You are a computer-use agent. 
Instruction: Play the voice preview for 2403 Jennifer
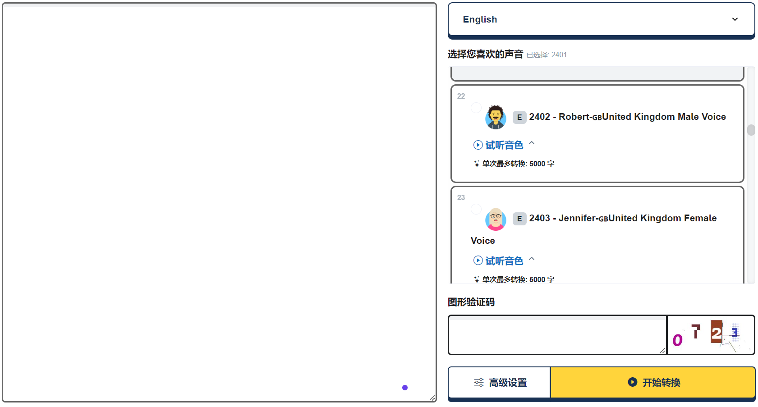pyautogui.click(x=498, y=261)
